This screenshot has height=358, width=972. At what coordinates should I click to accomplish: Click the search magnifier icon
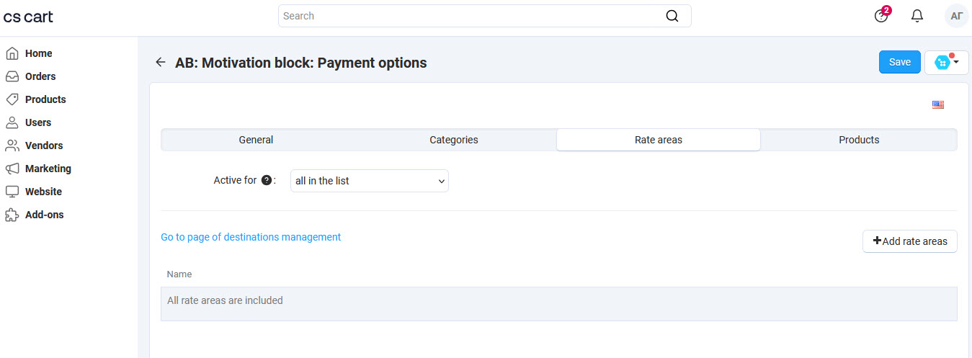coord(672,16)
